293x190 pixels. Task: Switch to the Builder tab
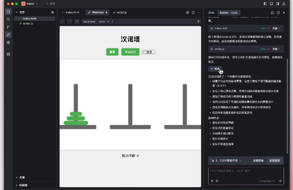tap(229, 13)
